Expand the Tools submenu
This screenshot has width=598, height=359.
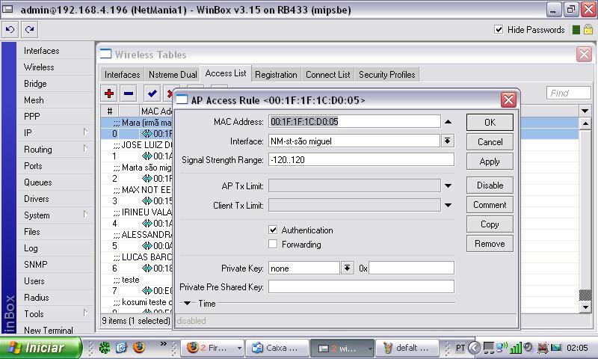(x=86, y=313)
